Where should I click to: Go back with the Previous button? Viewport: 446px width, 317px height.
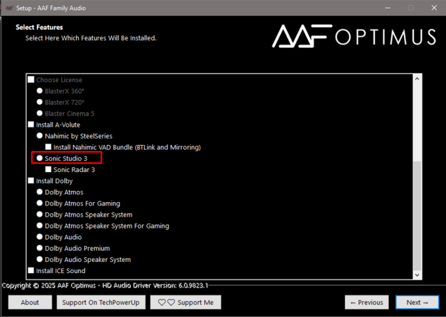click(x=367, y=302)
